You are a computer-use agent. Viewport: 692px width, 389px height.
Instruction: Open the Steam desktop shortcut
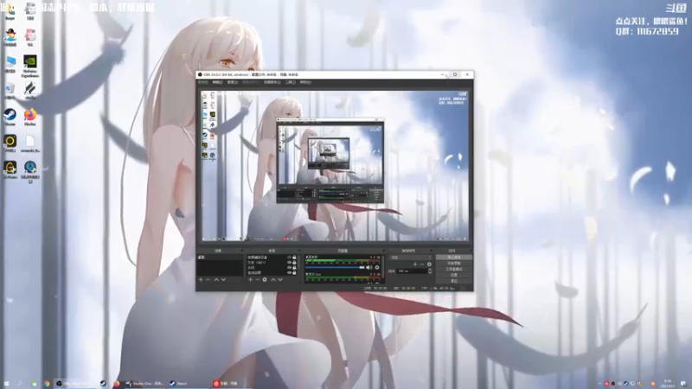(x=10, y=117)
